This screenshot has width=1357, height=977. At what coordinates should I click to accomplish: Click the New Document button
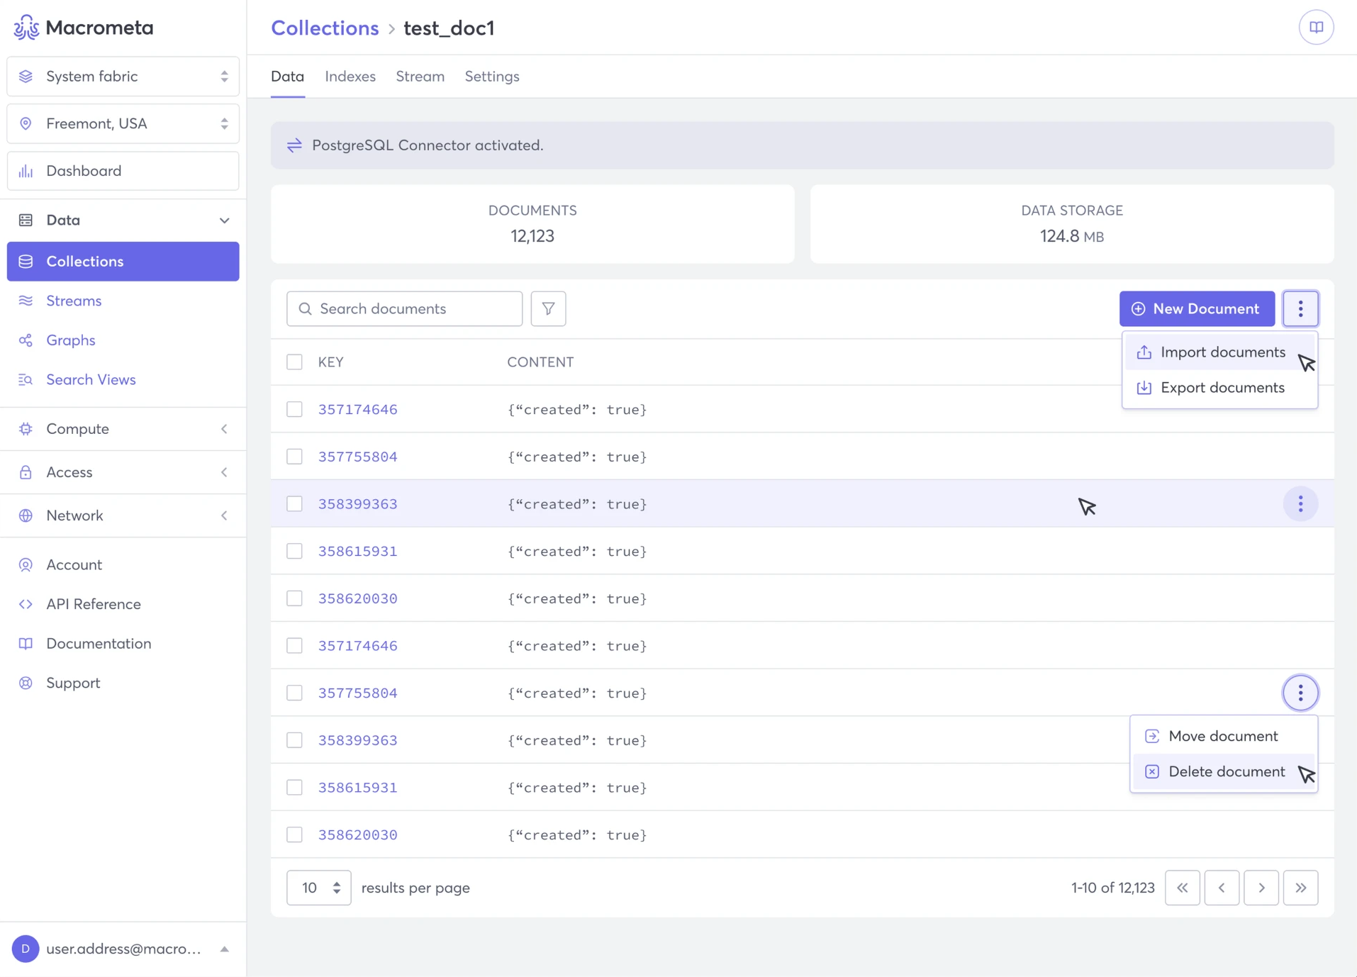point(1197,308)
